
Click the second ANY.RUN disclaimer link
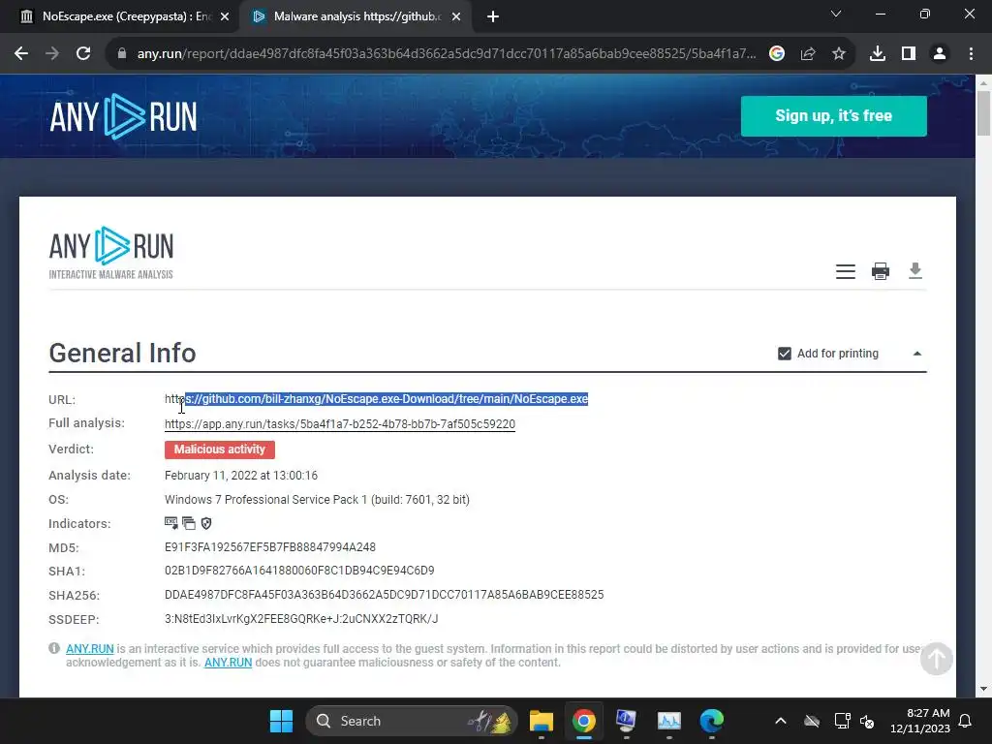[x=228, y=663]
